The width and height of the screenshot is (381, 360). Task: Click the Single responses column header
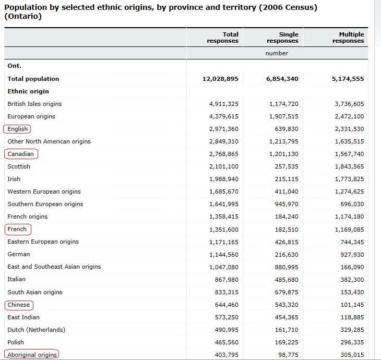pyautogui.click(x=282, y=38)
